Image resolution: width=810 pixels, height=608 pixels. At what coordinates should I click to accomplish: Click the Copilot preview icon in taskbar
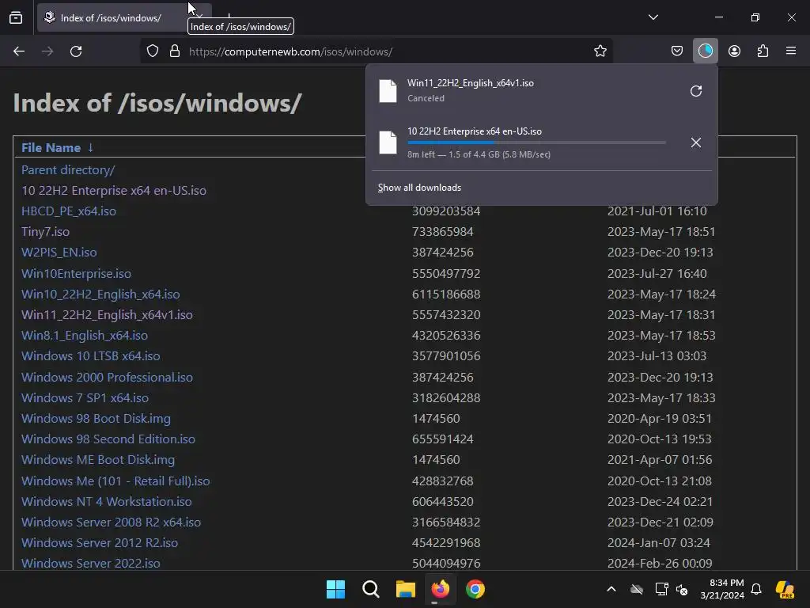pyautogui.click(x=785, y=589)
